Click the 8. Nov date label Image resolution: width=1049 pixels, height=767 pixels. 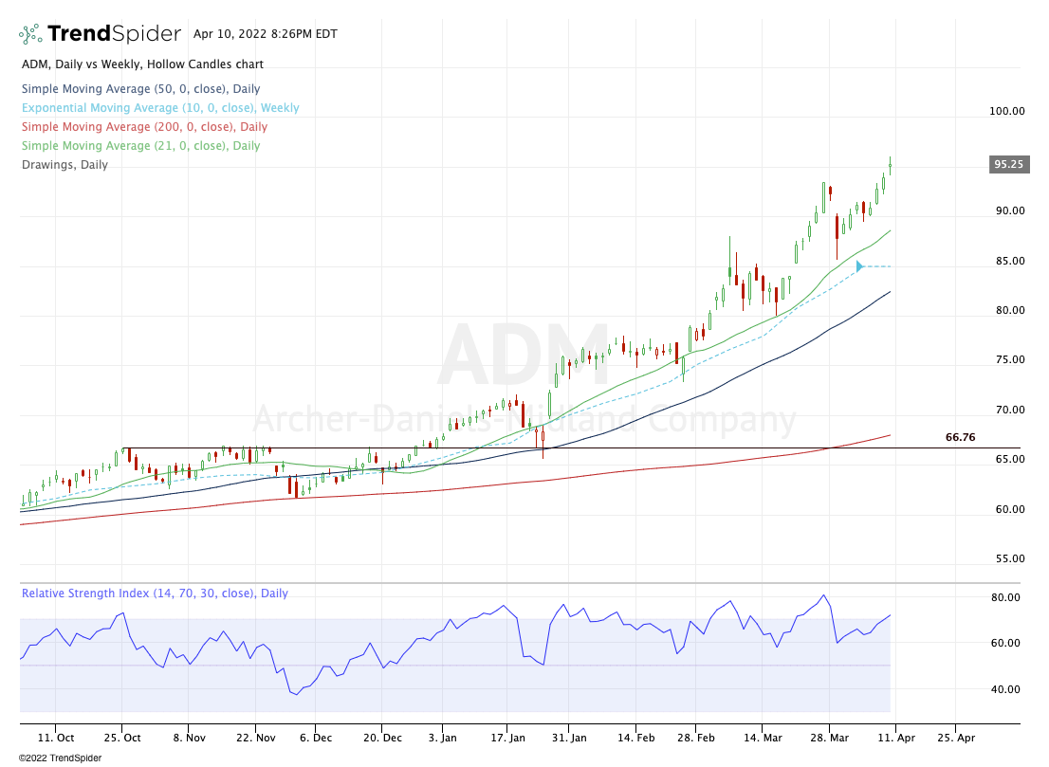coord(190,738)
